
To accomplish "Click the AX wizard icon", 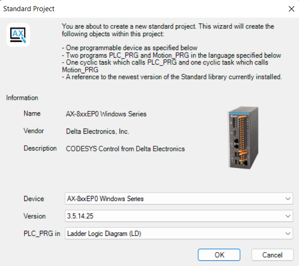I will tap(18, 35).
